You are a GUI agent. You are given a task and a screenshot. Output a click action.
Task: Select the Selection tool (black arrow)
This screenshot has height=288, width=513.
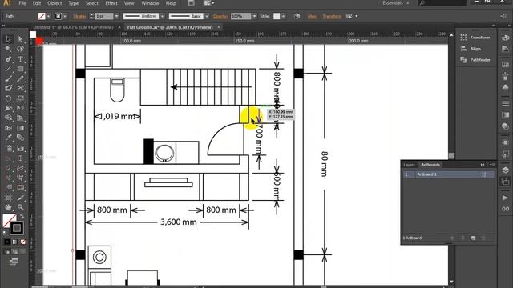[x=8, y=39]
